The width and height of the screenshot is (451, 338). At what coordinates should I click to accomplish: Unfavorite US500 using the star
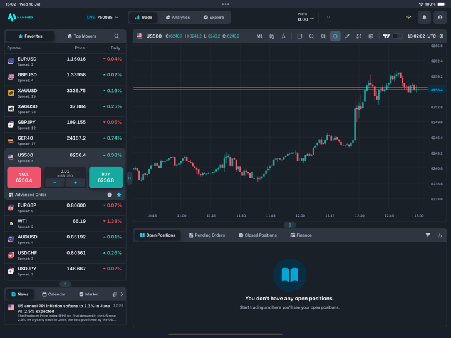click(119, 195)
